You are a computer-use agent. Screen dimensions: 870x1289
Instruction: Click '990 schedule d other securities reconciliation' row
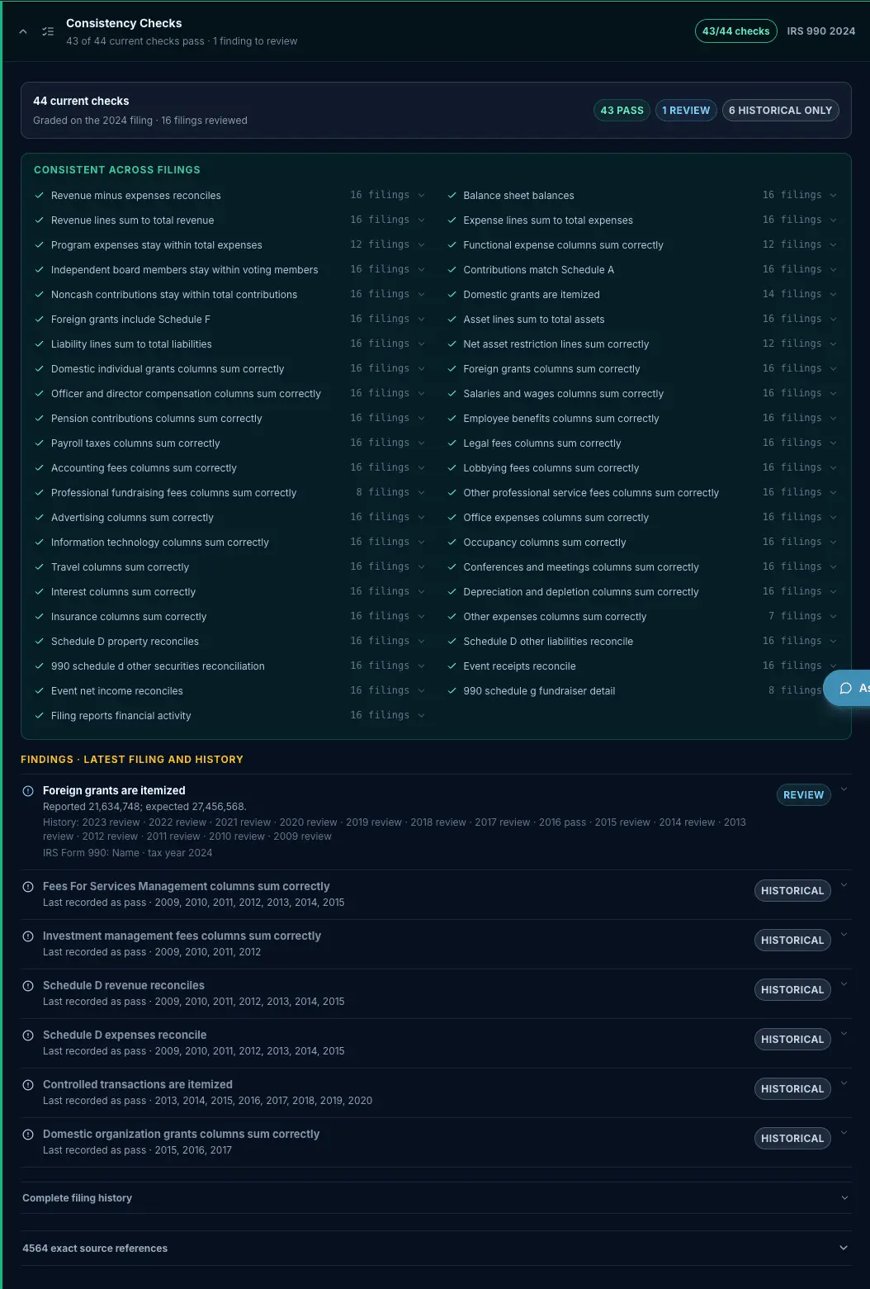(x=229, y=666)
